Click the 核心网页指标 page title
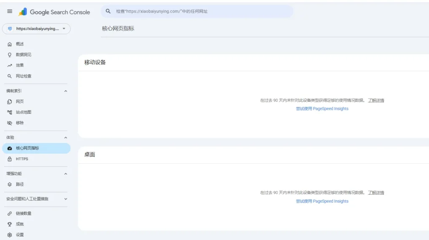 point(118,28)
